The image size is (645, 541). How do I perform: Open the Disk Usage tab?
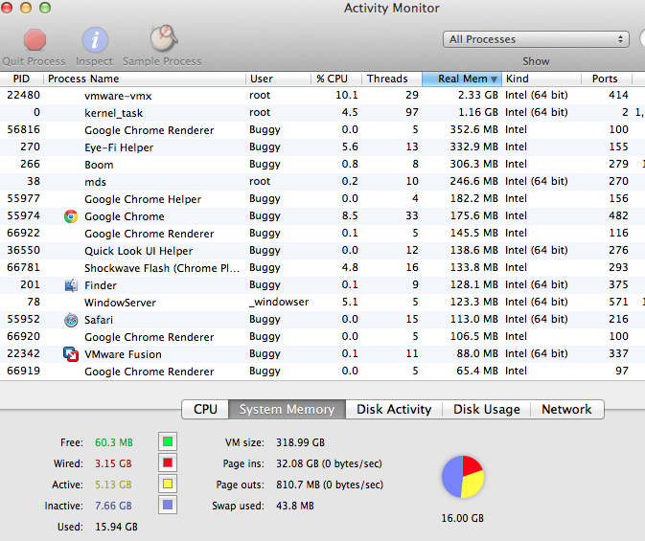pos(487,409)
